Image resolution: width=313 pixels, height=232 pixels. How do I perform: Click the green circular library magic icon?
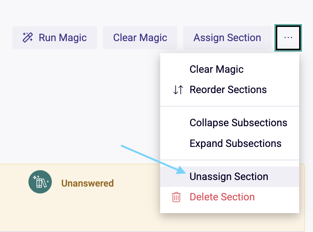(x=40, y=182)
